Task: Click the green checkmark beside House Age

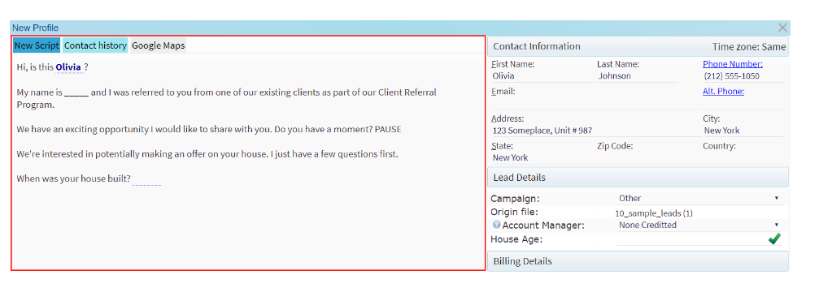Action: [774, 238]
